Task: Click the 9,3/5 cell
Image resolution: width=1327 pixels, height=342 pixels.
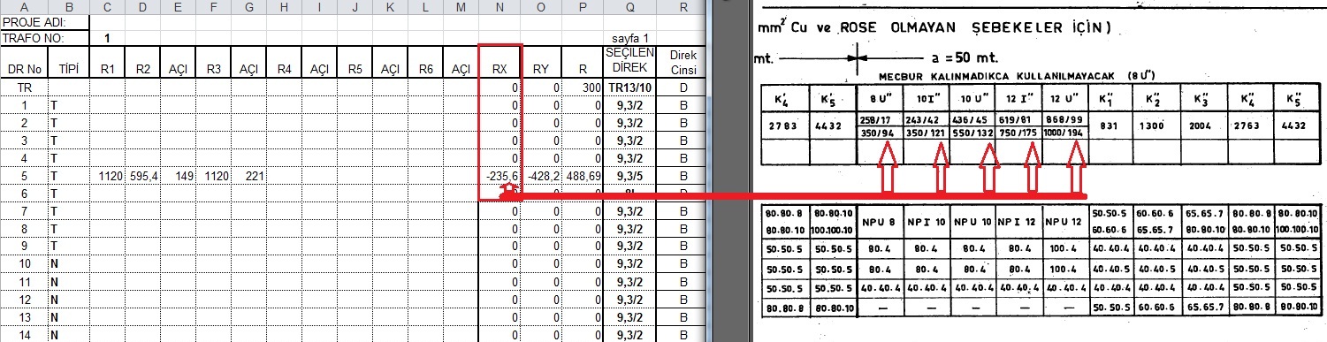Action: 629,177
